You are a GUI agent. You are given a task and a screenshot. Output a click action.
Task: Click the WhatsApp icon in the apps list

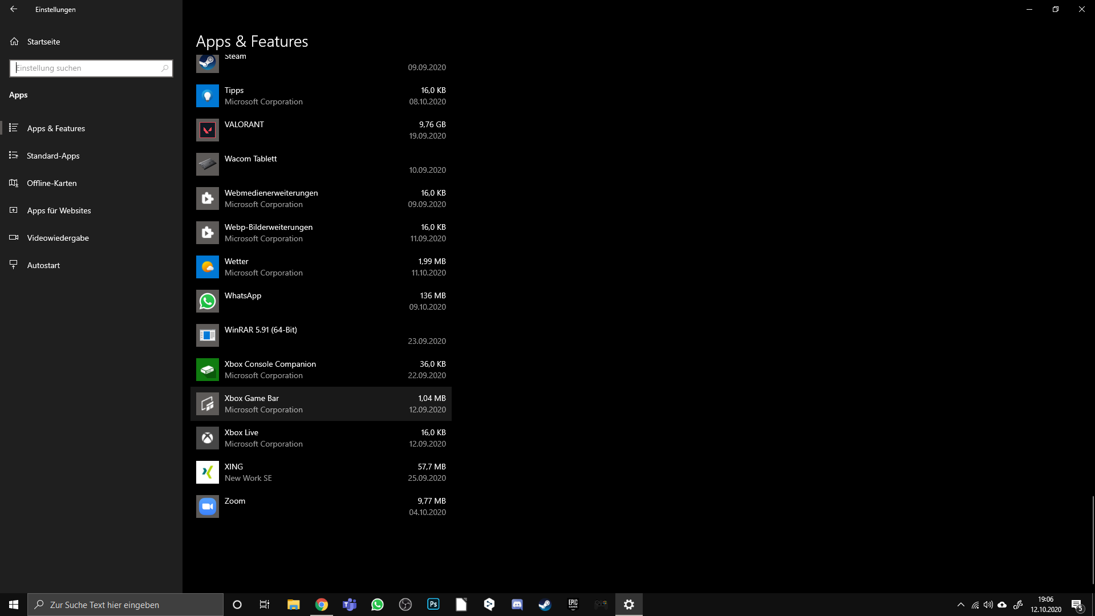(207, 301)
